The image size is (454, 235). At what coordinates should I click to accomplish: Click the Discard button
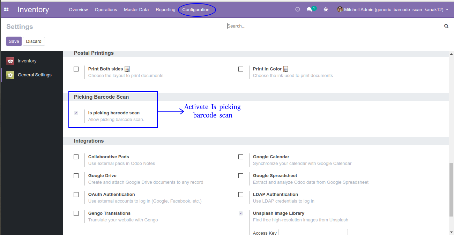coord(34,41)
